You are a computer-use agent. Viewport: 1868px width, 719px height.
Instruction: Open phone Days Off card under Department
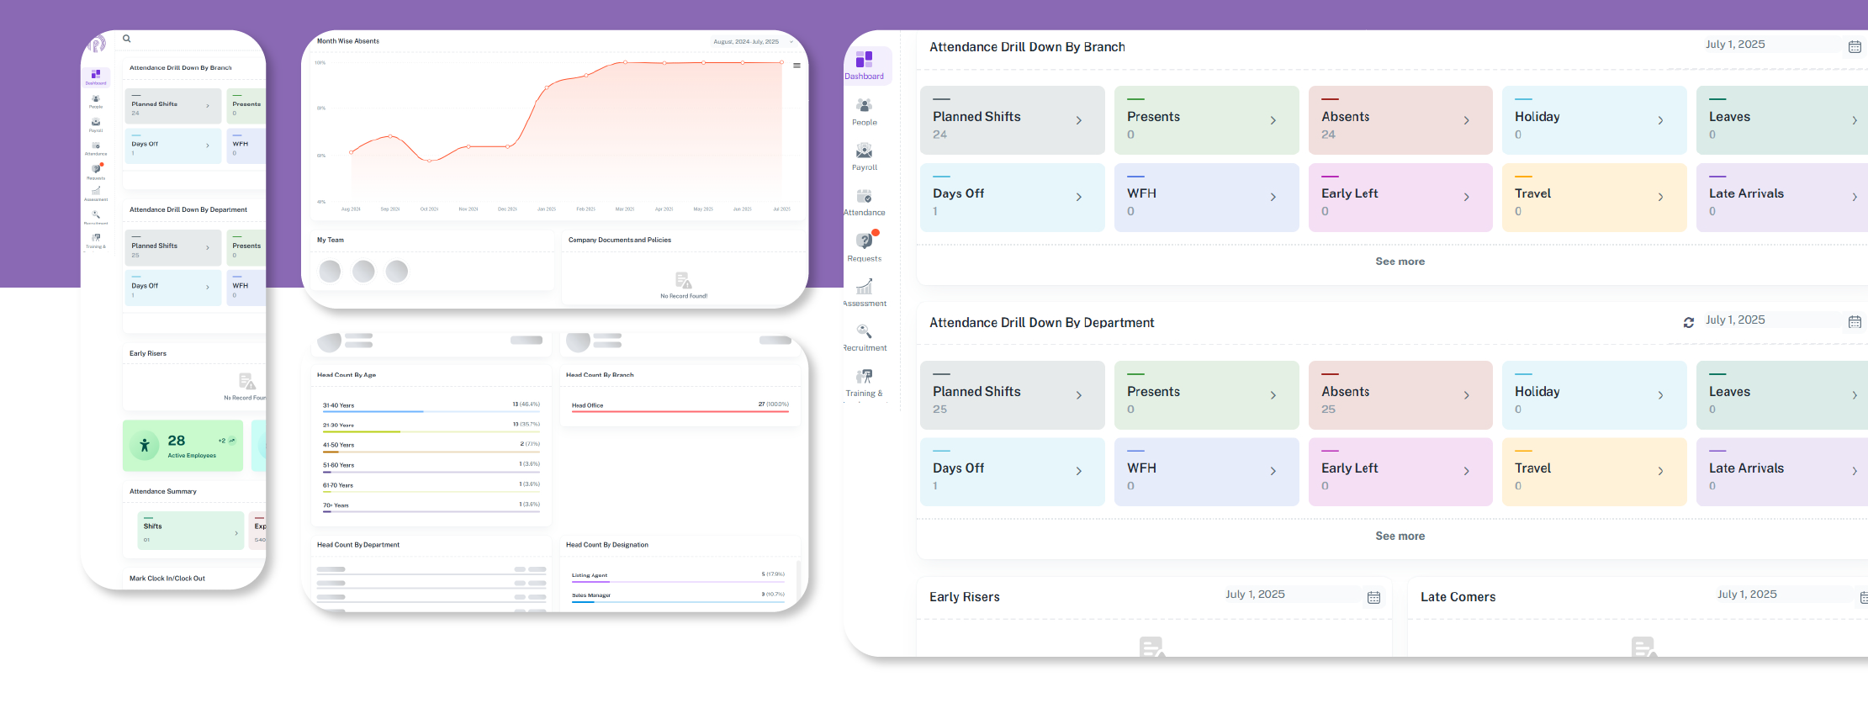click(172, 288)
